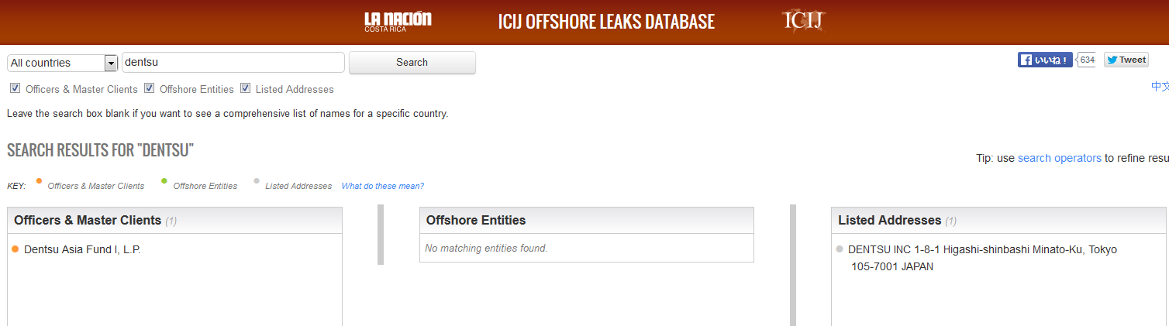The image size is (1169, 326).
Task: Click the gray dot beside DENTSU INC address
Action: (840, 249)
